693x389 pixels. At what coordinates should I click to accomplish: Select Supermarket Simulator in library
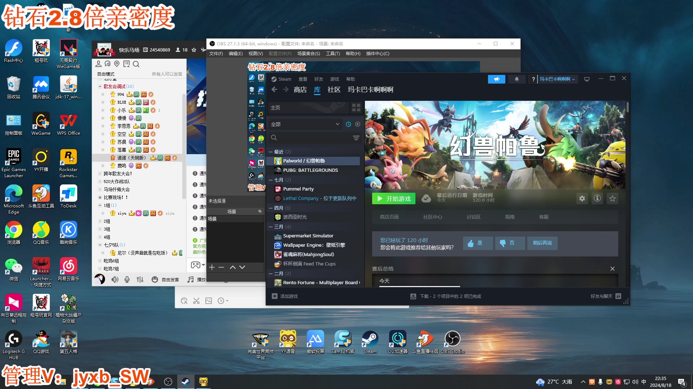[314, 236]
